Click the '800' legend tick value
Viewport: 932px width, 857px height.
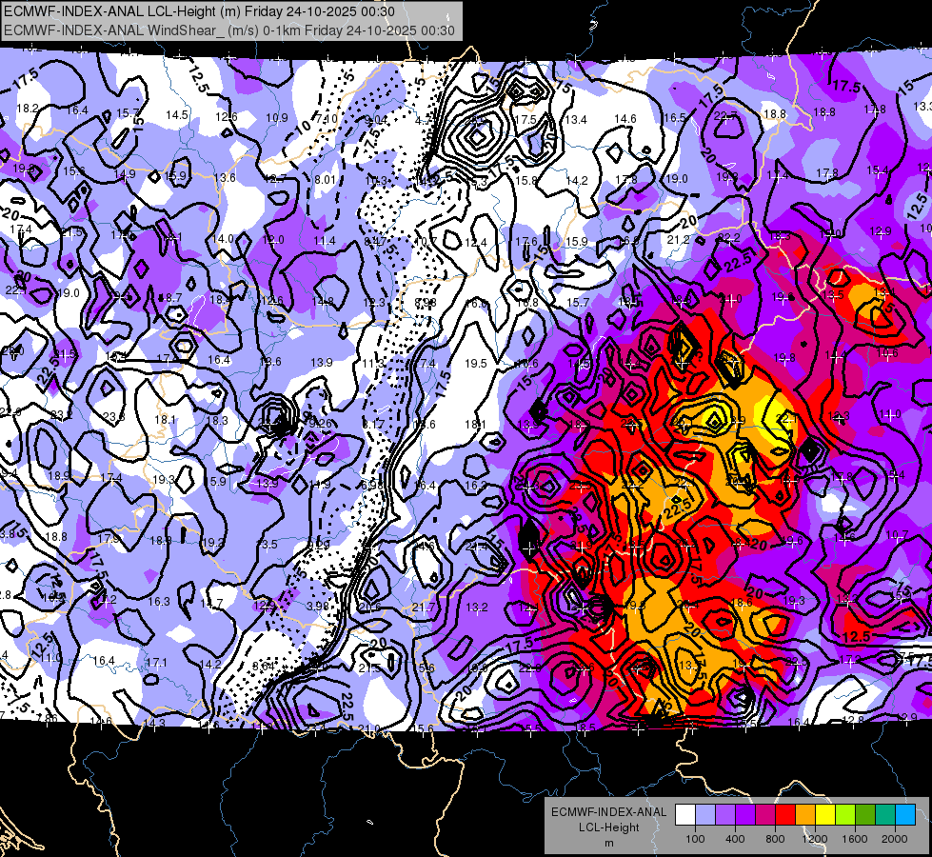pos(775,839)
